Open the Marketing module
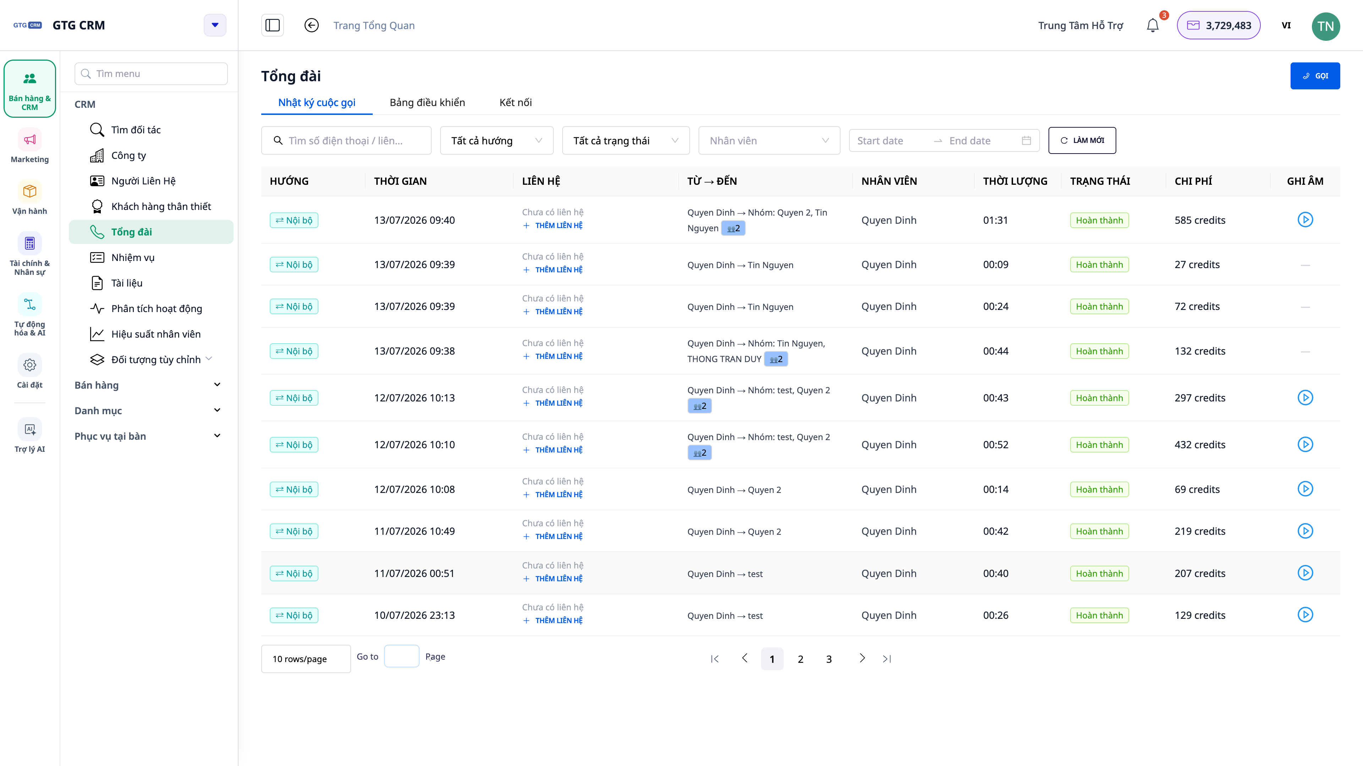Image resolution: width=1363 pixels, height=766 pixels. [x=29, y=146]
